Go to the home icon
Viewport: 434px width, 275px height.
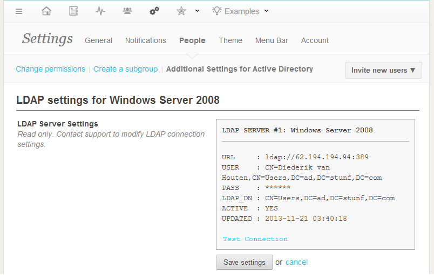[x=46, y=11]
